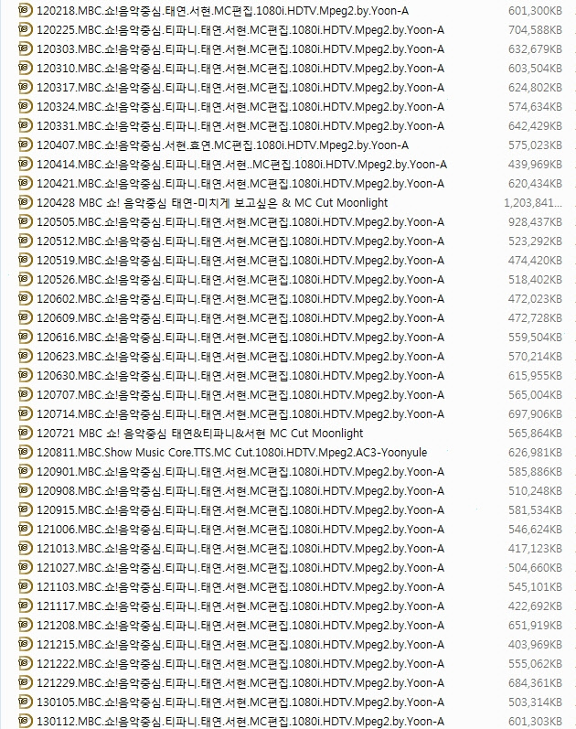
Task: Click the icon of the 120414 file
Action: [x=26, y=164]
